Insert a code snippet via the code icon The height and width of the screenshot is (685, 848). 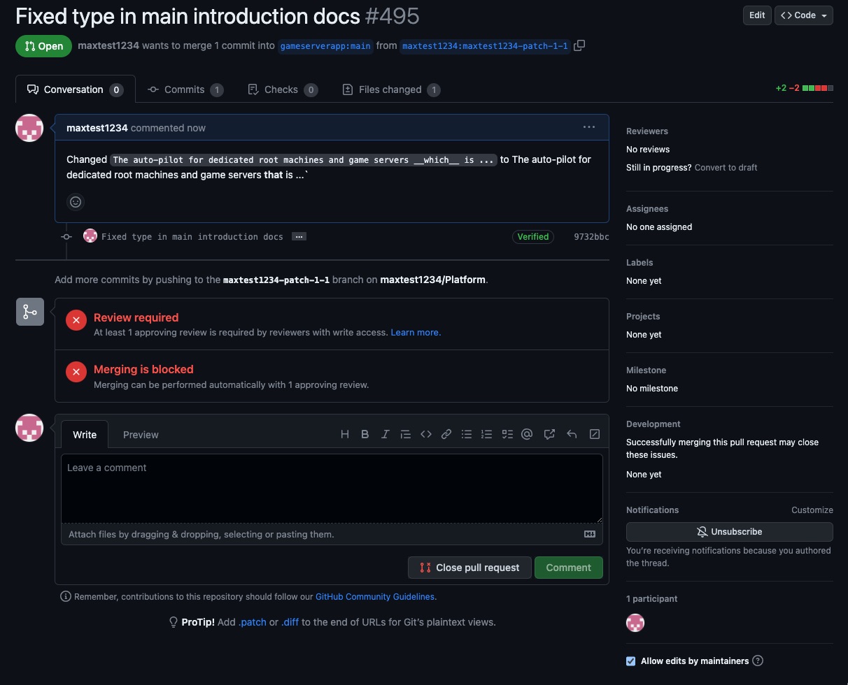click(x=426, y=434)
